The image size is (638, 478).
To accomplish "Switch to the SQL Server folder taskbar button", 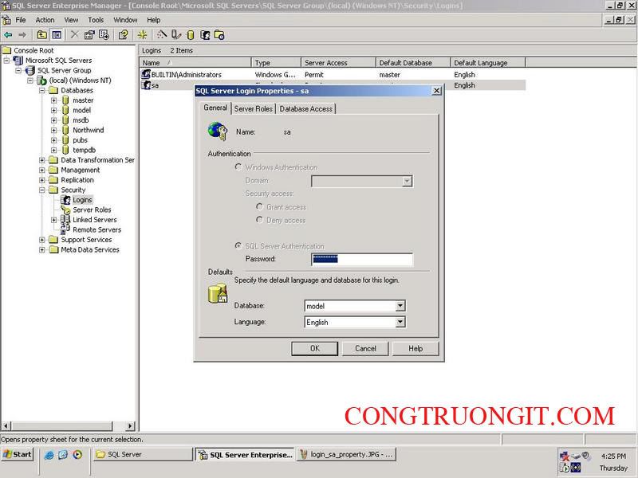I will (143, 454).
